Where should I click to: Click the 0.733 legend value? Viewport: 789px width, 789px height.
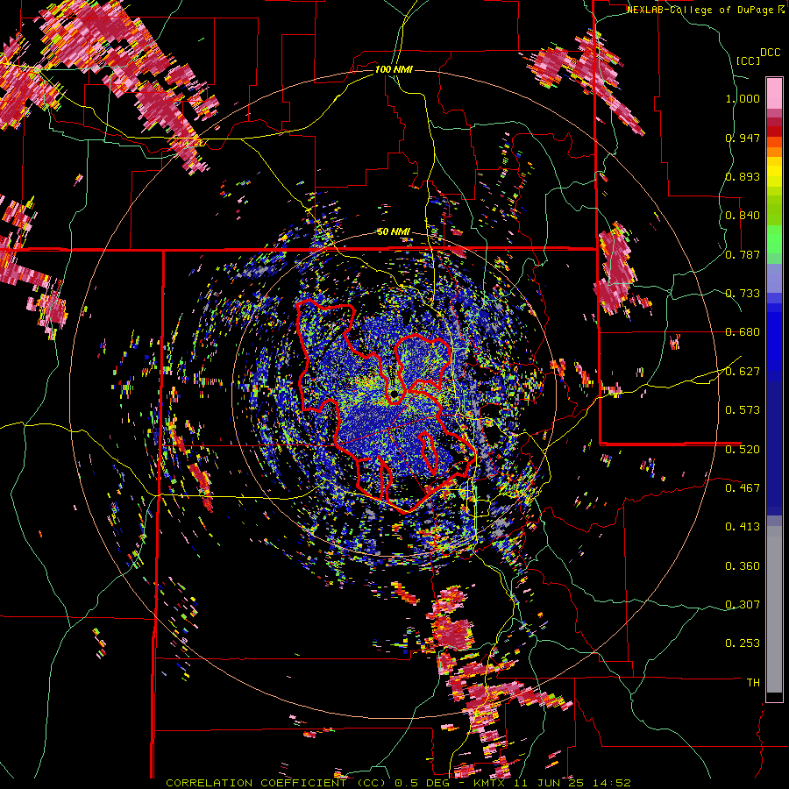click(x=743, y=294)
